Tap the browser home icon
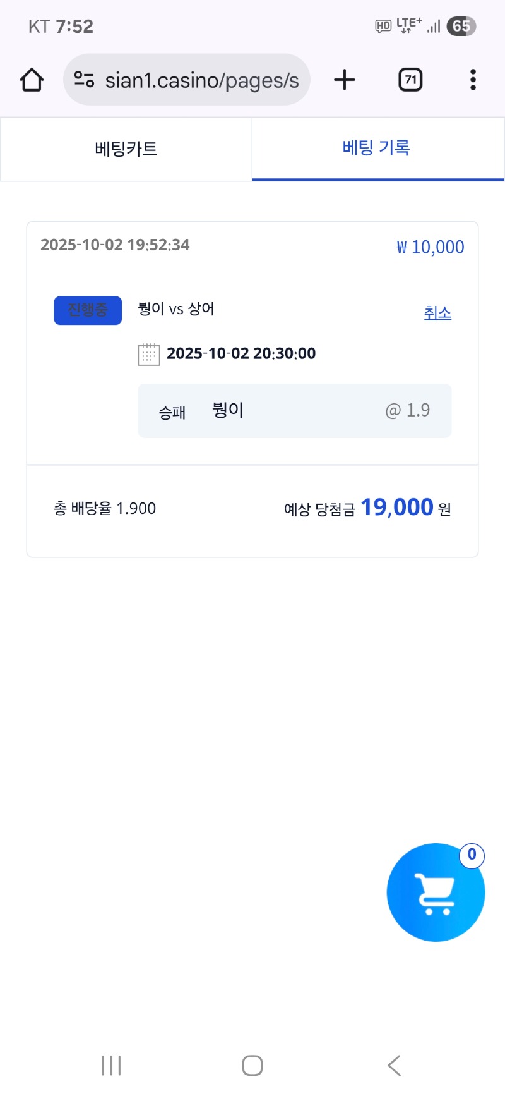This screenshot has height=1096, width=505. [32, 80]
